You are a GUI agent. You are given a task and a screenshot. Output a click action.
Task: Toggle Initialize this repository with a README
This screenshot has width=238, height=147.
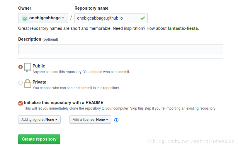tap(21, 103)
